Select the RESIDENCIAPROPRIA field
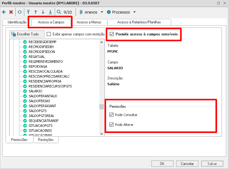Viewport: 229px width, 169px height. point(45,81)
